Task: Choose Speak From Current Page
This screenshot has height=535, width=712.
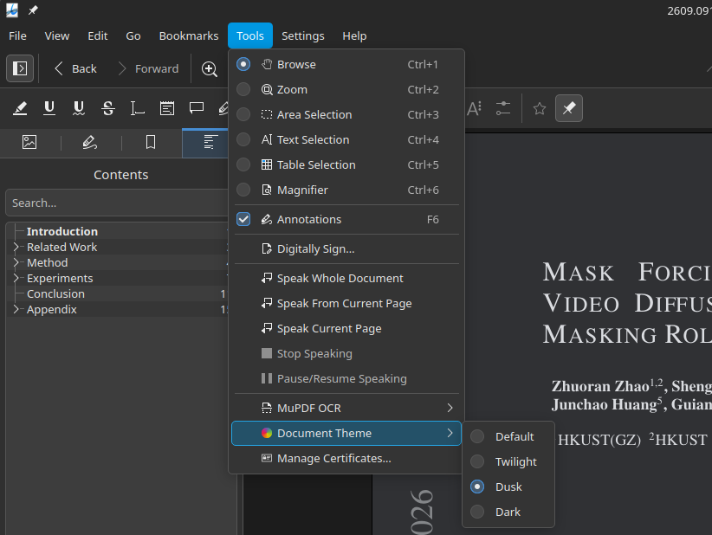Action: (x=346, y=303)
